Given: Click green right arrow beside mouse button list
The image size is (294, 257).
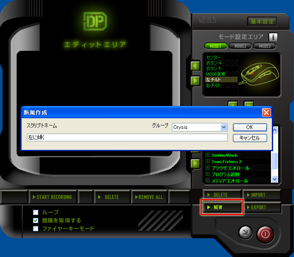Looking at the screenshot, I should pos(195,80).
